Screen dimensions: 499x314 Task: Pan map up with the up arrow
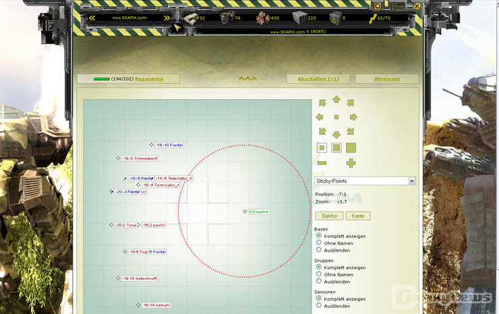pyautogui.click(x=336, y=99)
